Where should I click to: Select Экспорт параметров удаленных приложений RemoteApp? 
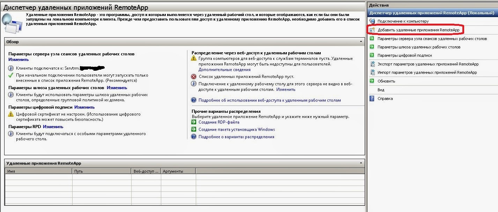click(x=428, y=64)
